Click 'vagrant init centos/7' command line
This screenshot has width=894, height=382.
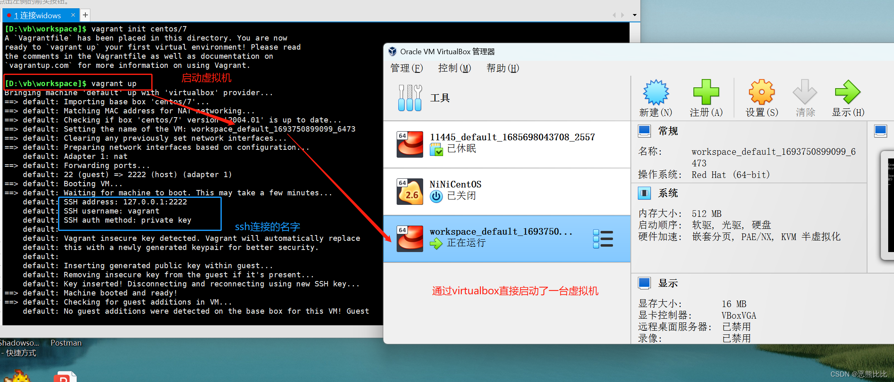coord(96,29)
